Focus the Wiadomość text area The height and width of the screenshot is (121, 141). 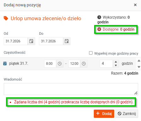pos(71,89)
